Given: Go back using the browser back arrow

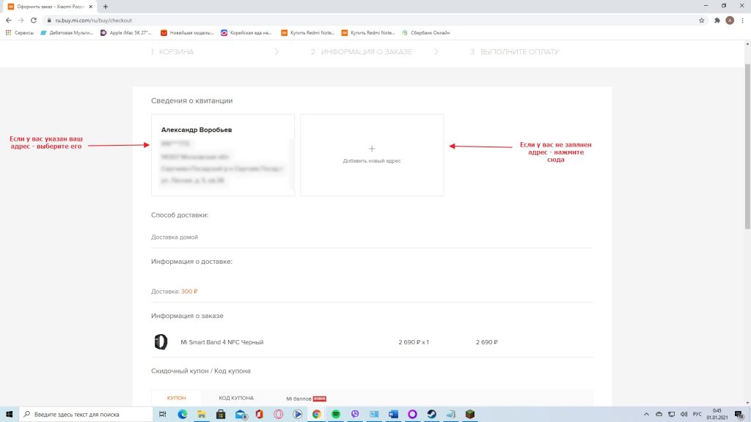Looking at the screenshot, I should coord(8,21).
